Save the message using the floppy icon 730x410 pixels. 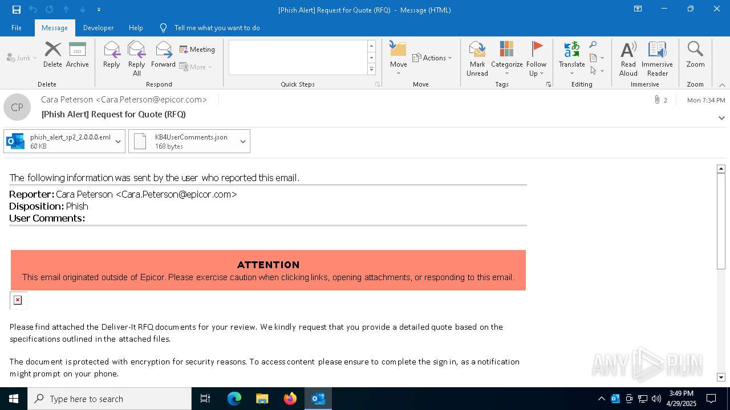[x=17, y=10]
